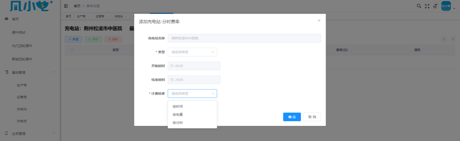
Task: Click the dashboard icon beside 首页 in the sidebar
Action: [x=7, y=19]
